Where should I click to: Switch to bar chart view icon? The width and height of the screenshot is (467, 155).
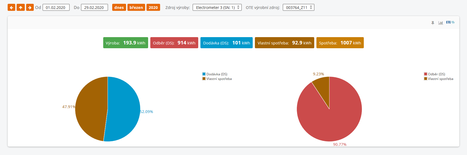[441, 23]
